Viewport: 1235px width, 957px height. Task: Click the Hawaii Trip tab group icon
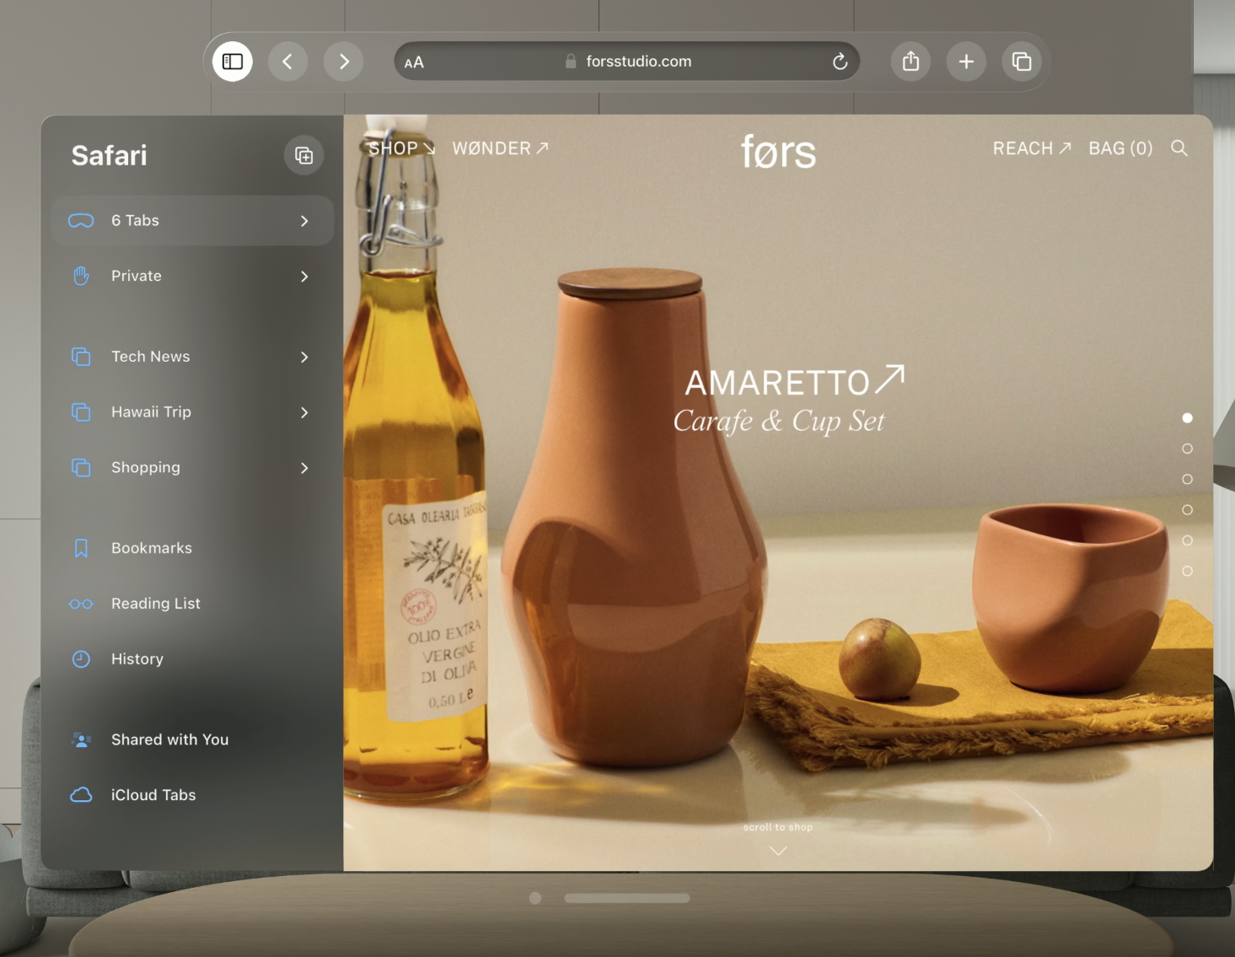click(x=81, y=412)
